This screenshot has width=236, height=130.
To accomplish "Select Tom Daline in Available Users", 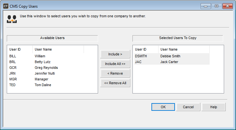I will tap(43, 85).
